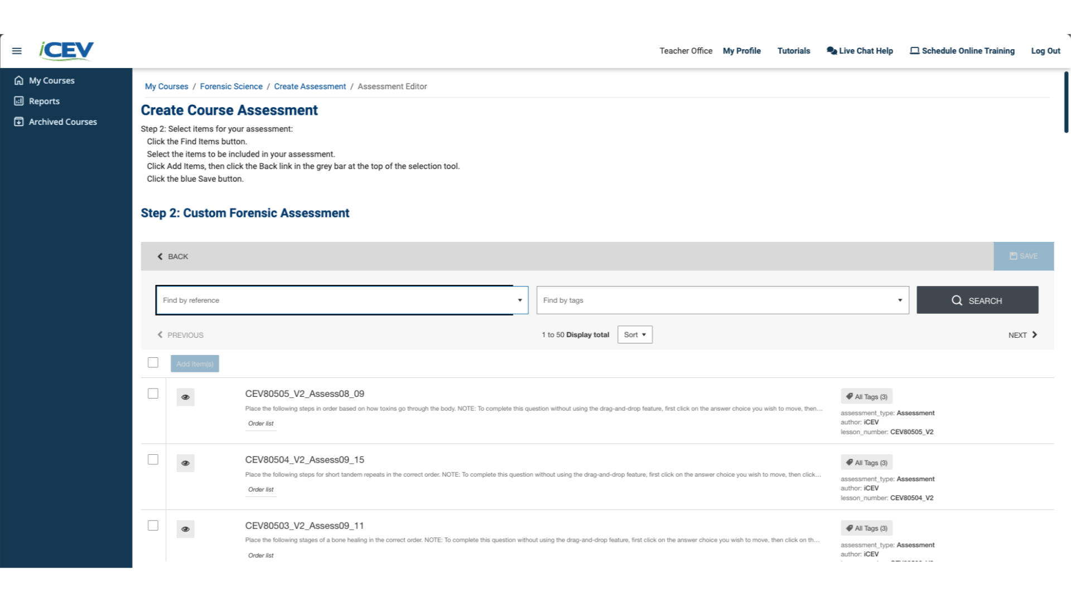Image resolution: width=1071 pixels, height=602 pixels.
Task: Select My Courses in the sidebar
Action: 52,80
